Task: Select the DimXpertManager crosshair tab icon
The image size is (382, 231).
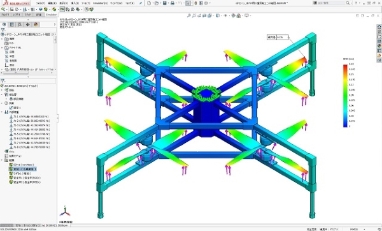Action: pos(28,24)
